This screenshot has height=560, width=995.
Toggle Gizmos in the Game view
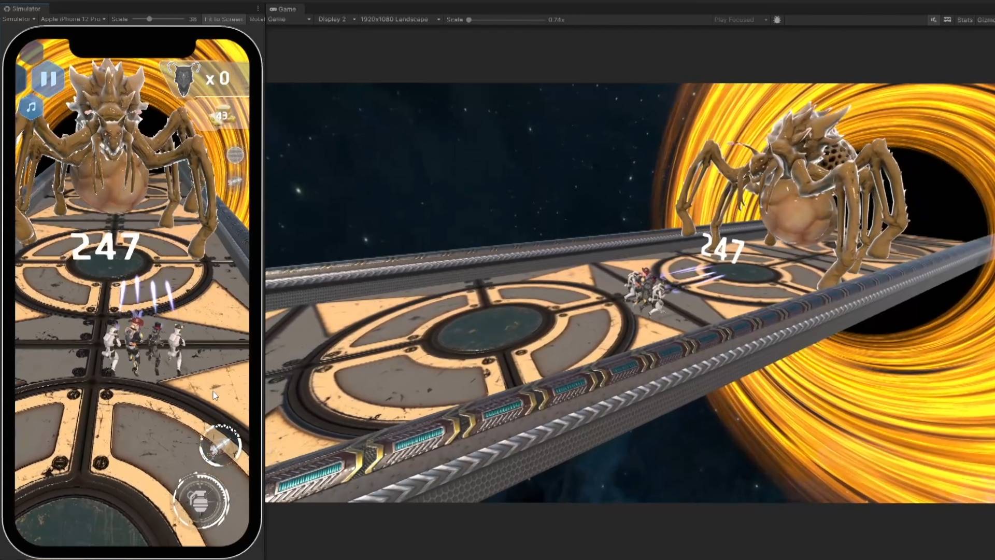coord(985,20)
